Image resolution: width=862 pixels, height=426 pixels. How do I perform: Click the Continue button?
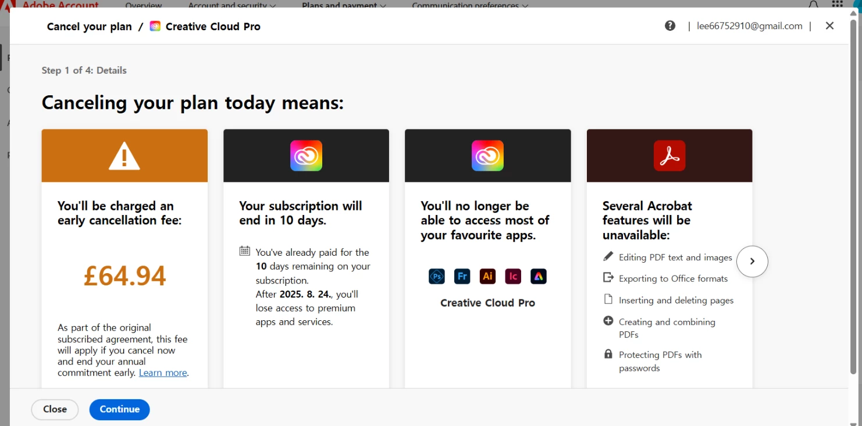119,409
